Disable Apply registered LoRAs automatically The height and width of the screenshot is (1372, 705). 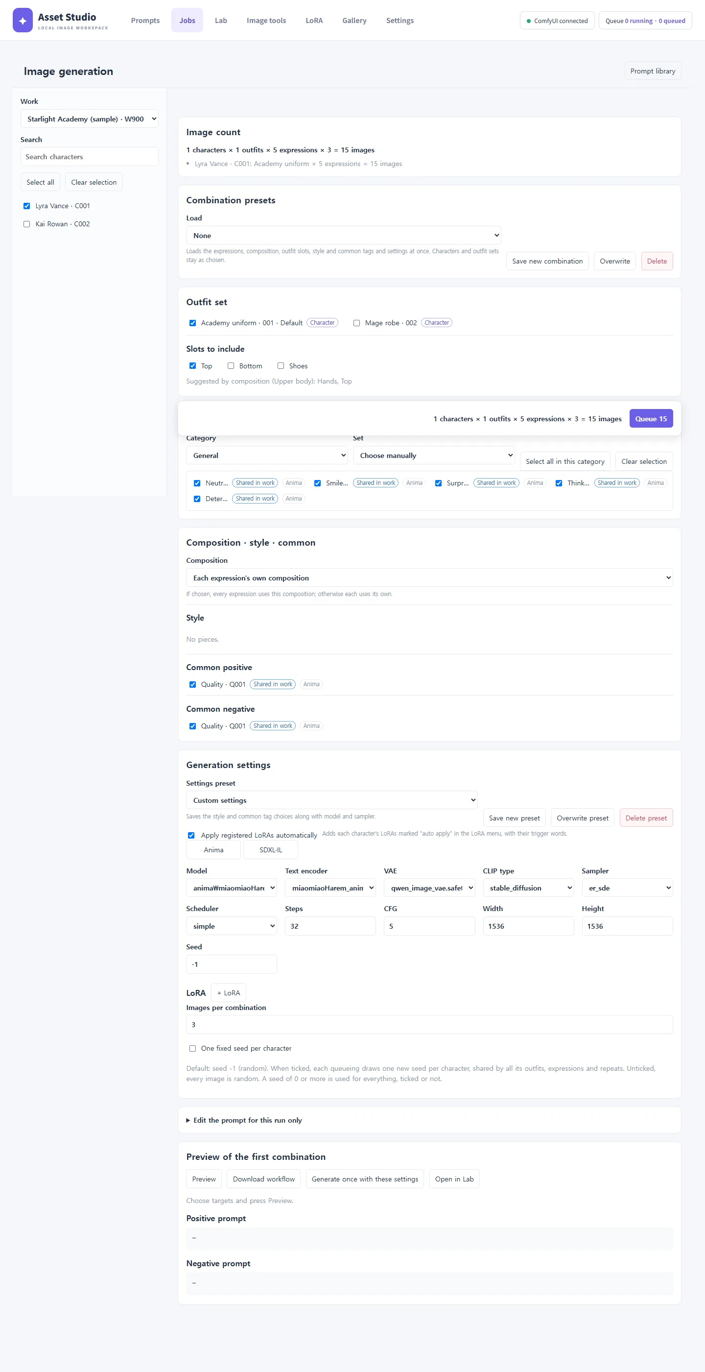(x=191, y=835)
